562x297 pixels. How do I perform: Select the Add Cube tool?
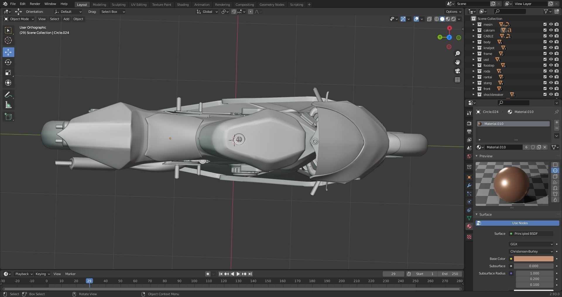click(x=8, y=117)
